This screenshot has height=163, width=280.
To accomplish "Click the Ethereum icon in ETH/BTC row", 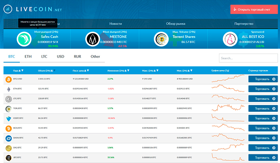I will [9, 89].
